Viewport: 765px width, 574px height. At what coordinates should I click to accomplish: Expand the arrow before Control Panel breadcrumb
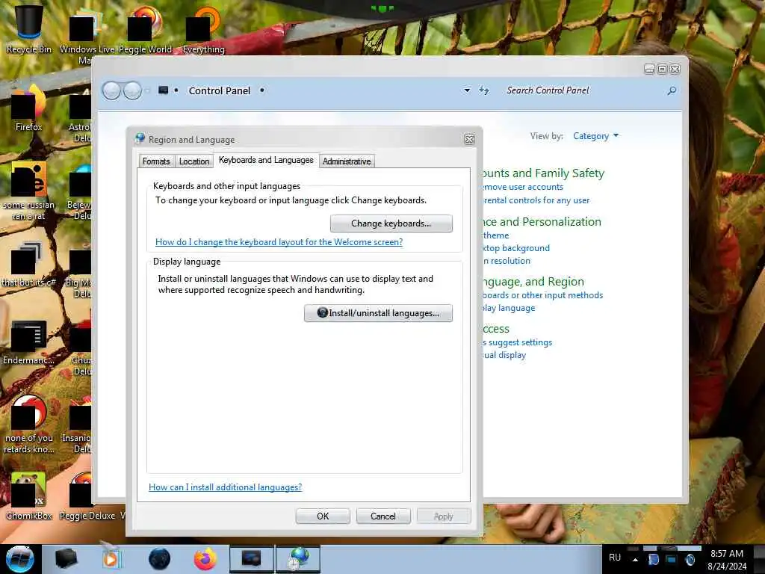(x=176, y=90)
